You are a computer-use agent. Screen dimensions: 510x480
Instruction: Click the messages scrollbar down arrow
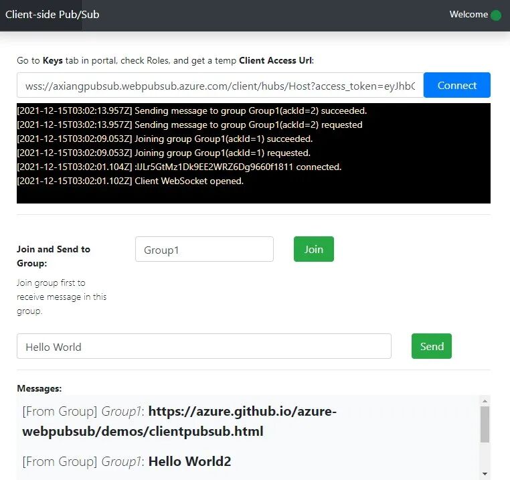(x=485, y=474)
